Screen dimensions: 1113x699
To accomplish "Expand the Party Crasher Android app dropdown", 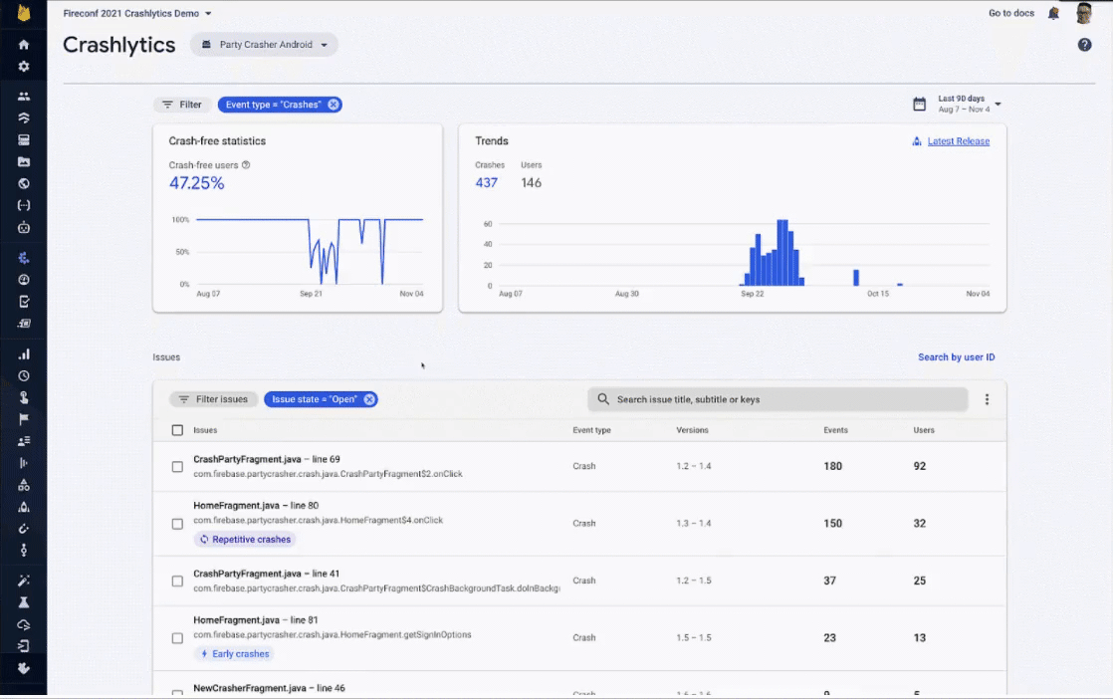I will (x=264, y=45).
